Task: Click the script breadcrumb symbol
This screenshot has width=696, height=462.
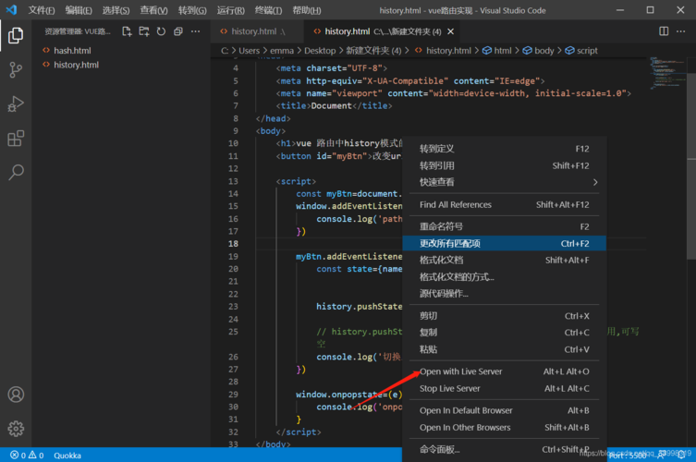Action: tap(582, 51)
